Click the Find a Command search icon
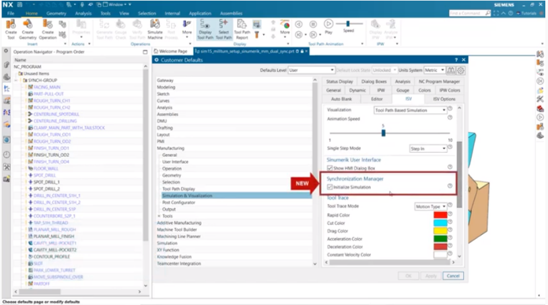 (487, 13)
